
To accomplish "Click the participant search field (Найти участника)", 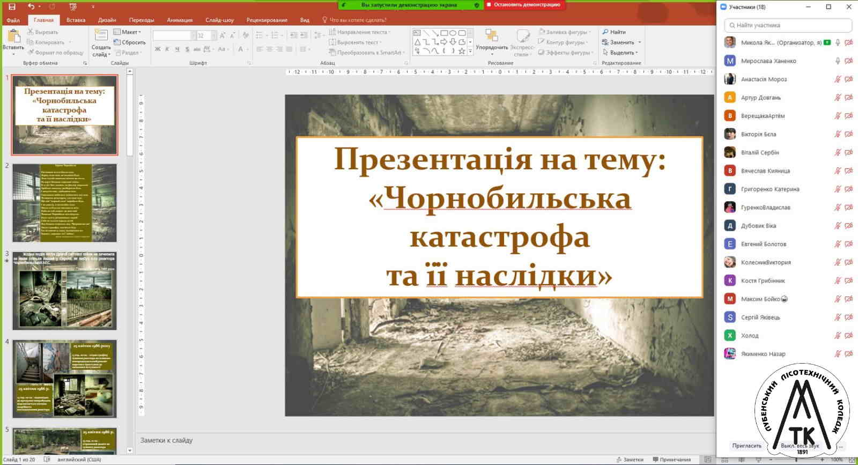I will [x=788, y=25].
